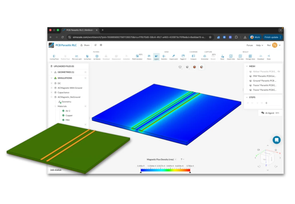Add an Iso Surface filter

87,57
